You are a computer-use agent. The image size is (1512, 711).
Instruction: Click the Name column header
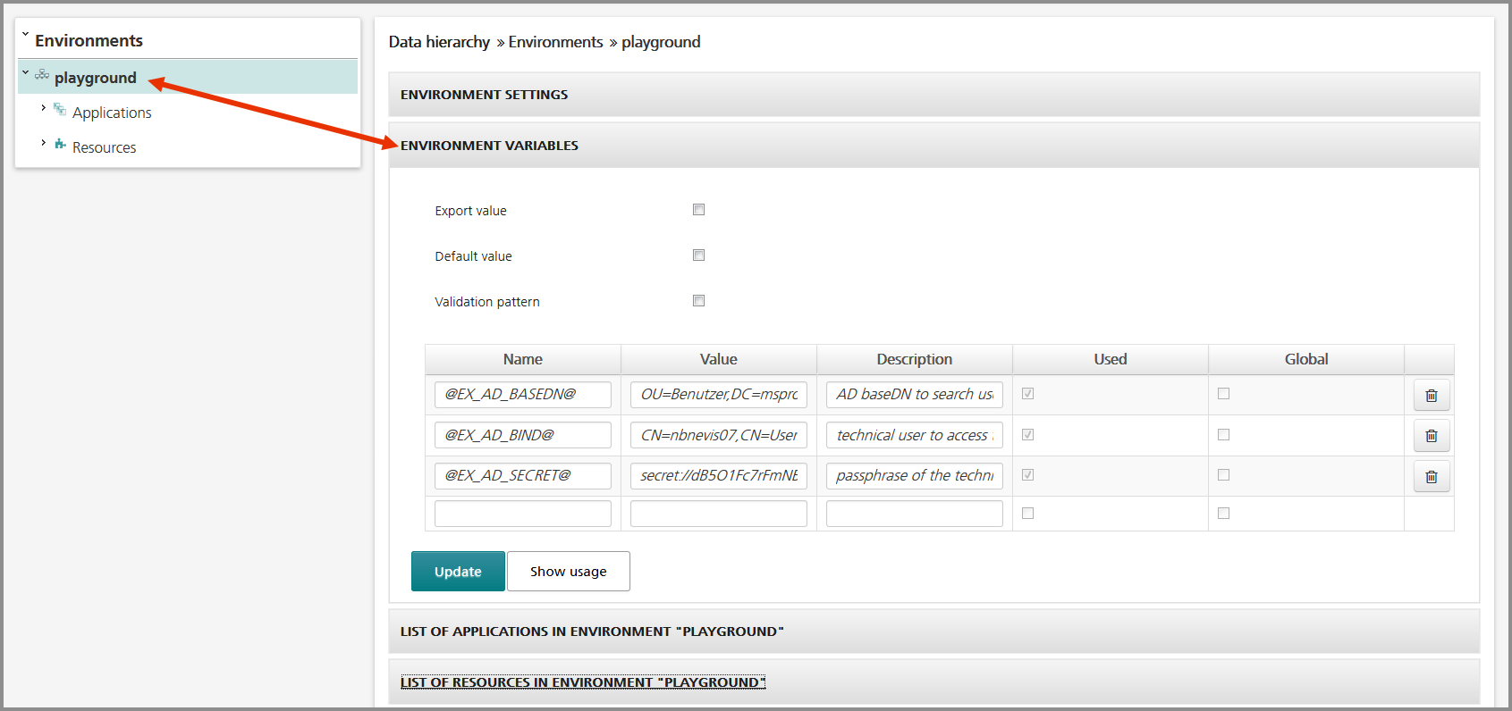click(x=523, y=359)
